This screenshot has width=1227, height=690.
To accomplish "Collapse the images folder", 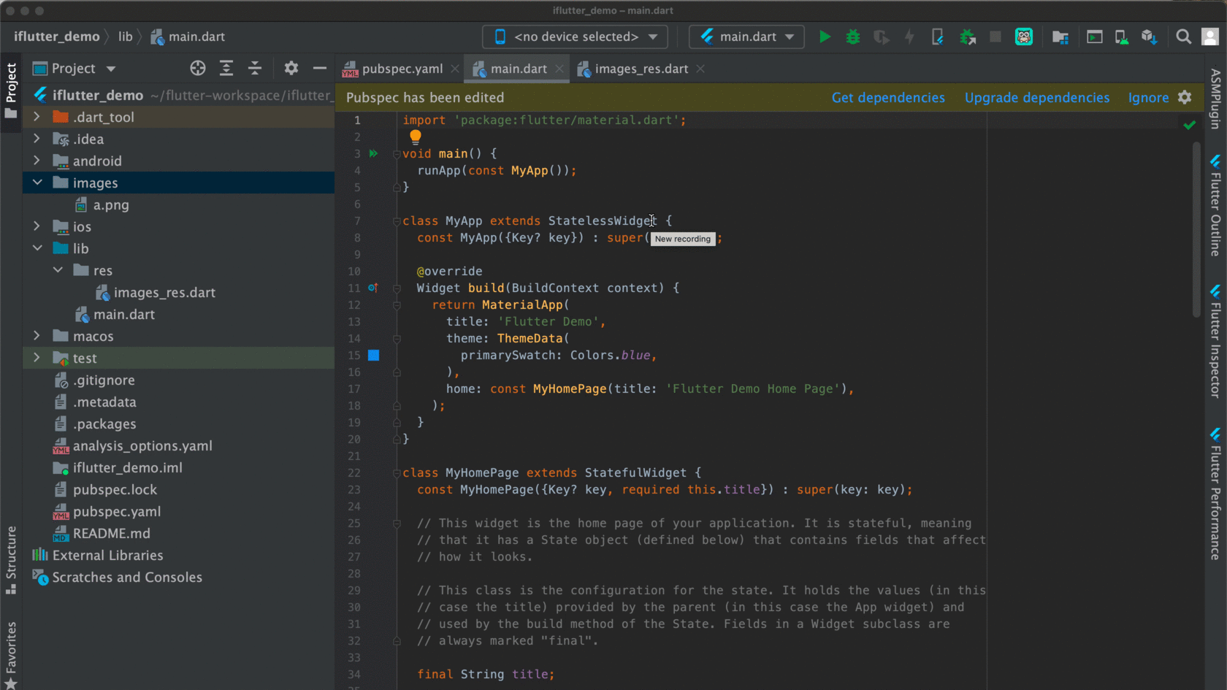I will (37, 183).
